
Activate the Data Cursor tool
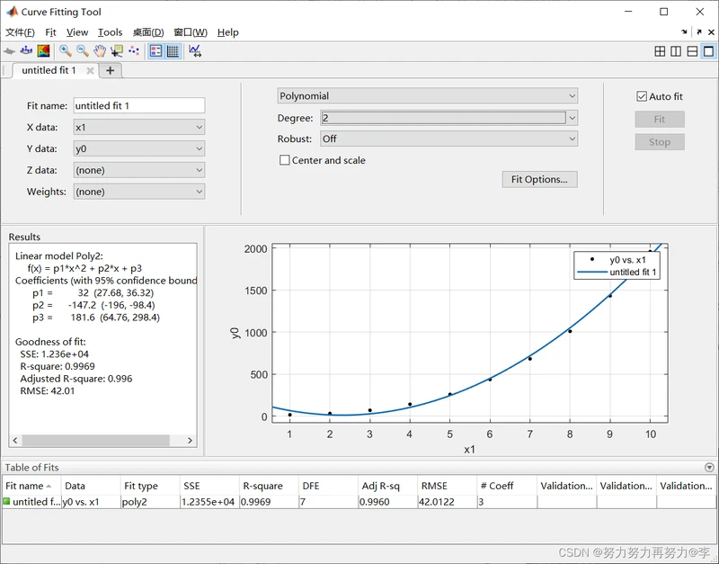(x=117, y=51)
